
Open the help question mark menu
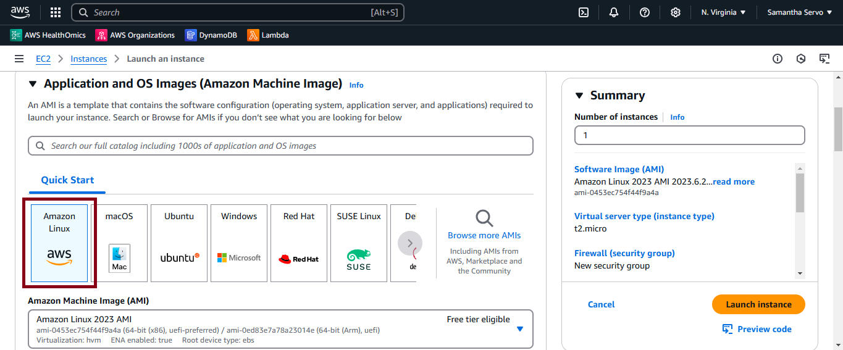click(645, 12)
